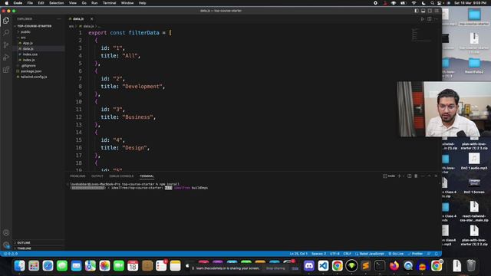The width and height of the screenshot is (491, 276).
Task: Close the data.js editor tab
Action: coord(91,18)
